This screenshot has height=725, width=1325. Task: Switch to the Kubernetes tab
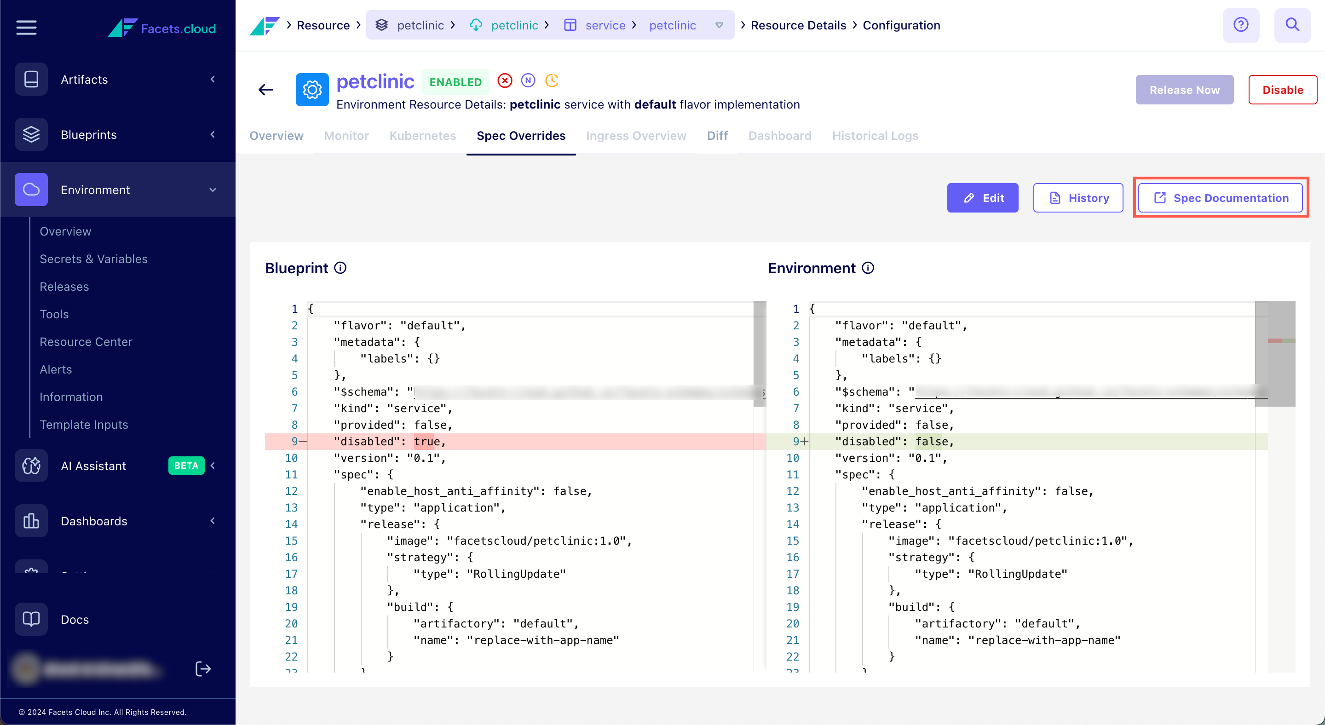422,136
